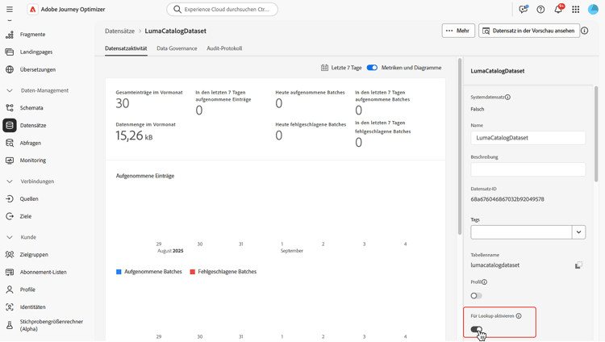The image size is (605, 342).
Task: Click the Übersetzungen globe icon
Action: [x=10, y=69]
